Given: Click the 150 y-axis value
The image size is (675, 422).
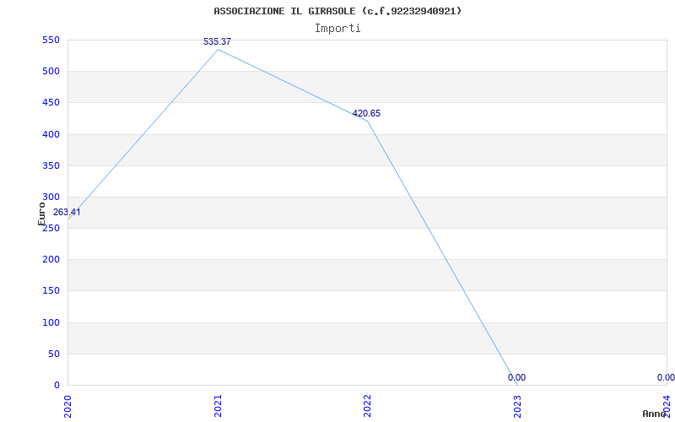Looking at the screenshot, I should 51,291.
